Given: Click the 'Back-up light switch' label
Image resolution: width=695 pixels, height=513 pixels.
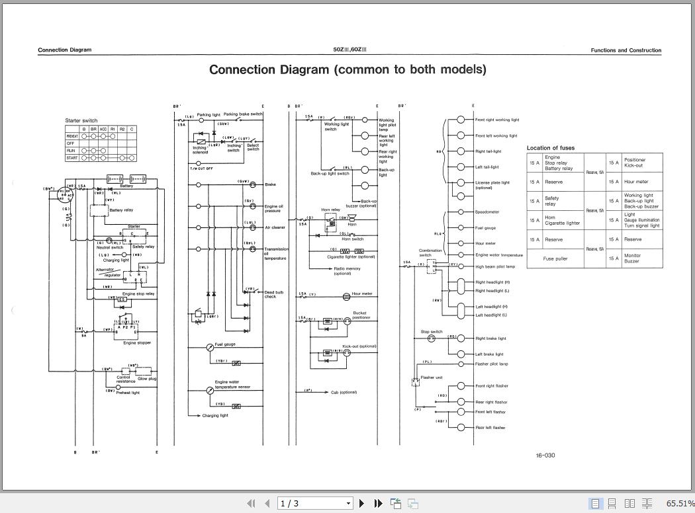Looking at the screenshot, I should (x=330, y=173).
